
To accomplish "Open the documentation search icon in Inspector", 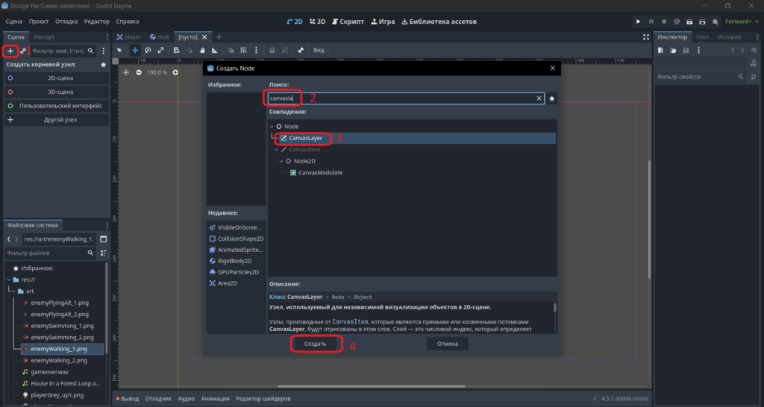I will click(754, 63).
